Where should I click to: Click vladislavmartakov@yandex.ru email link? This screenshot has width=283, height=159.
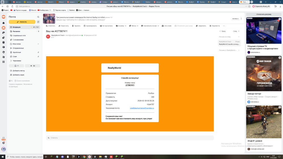tap(142, 108)
